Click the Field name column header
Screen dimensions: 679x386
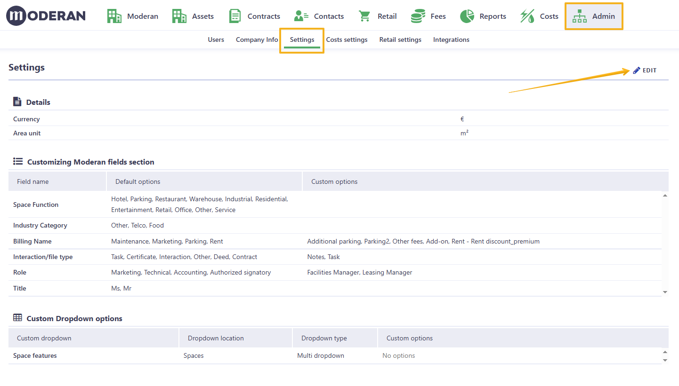(x=57, y=181)
